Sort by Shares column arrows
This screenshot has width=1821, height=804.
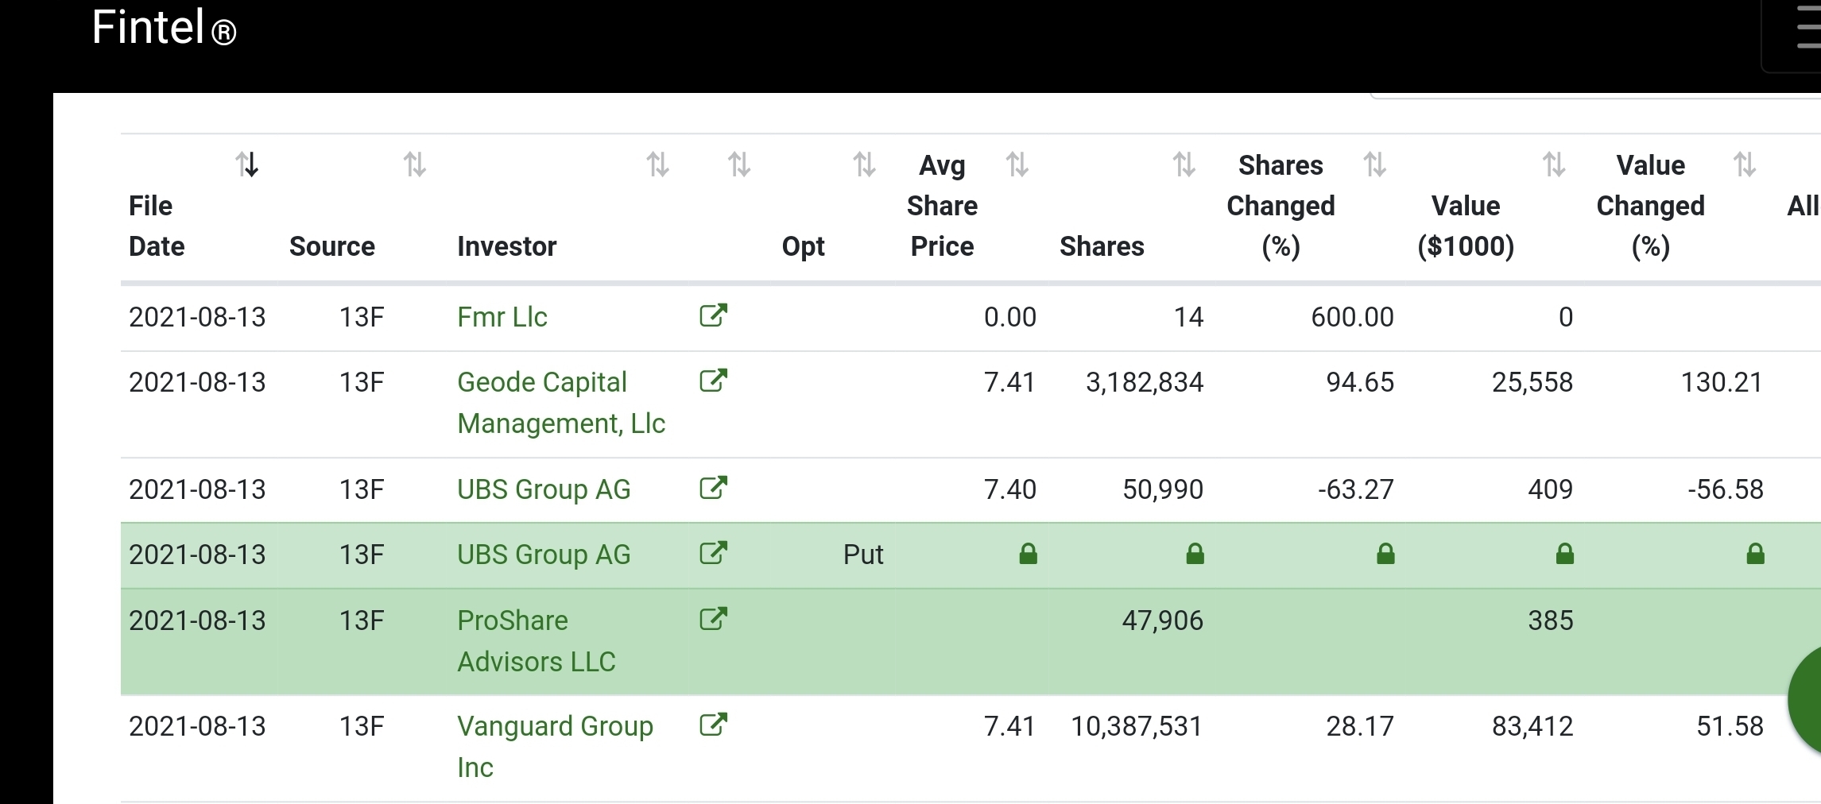coord(1184,164)
